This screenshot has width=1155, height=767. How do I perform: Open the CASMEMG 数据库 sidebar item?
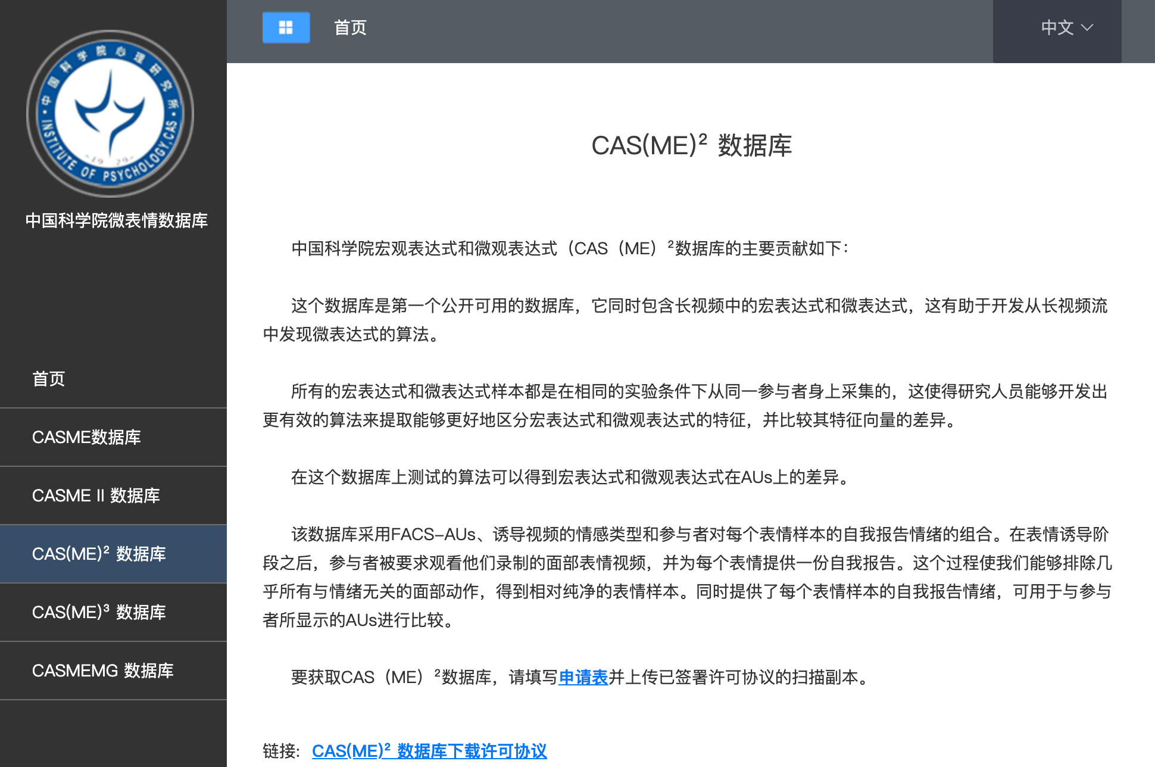pyautogui.click(x=113, y=671)
